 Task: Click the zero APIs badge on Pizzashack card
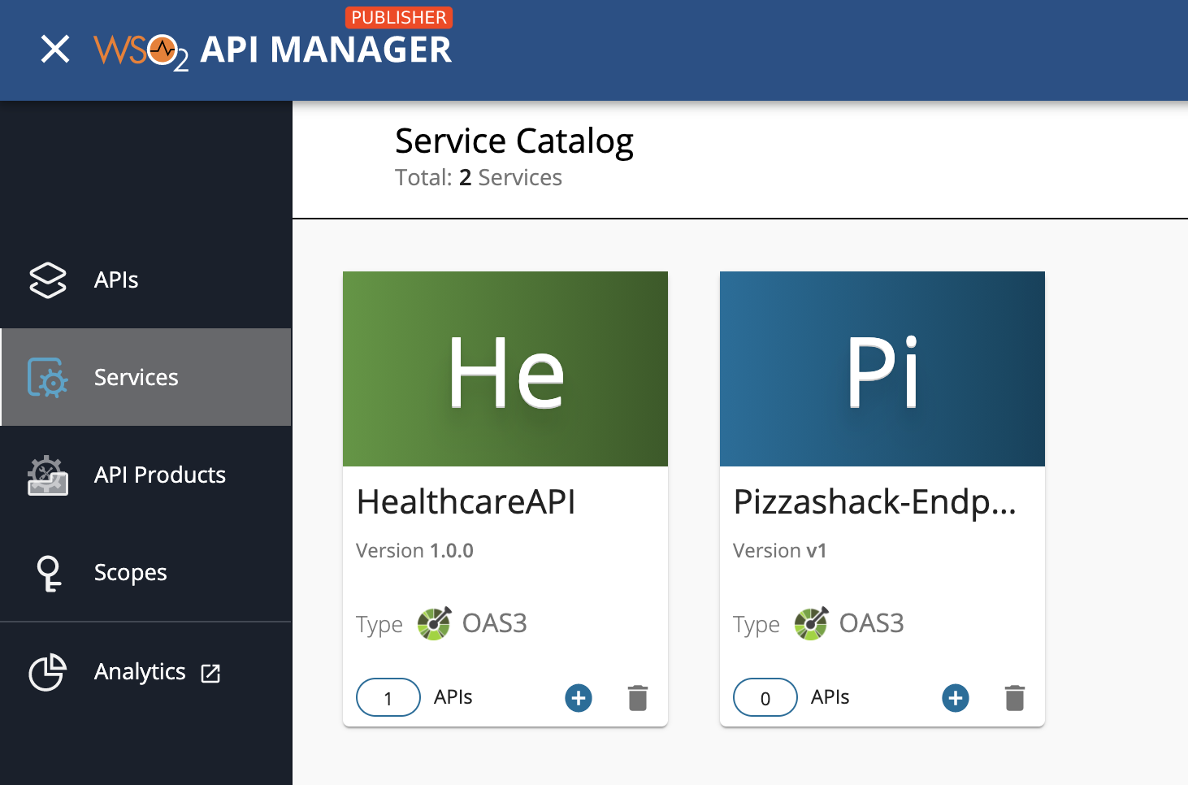[x=765, y=697]
